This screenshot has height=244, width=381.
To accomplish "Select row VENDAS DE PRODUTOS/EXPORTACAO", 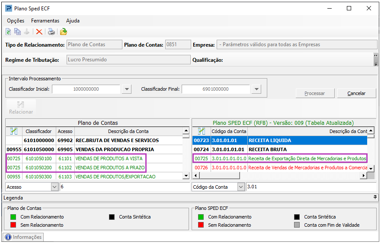I will pos(94,177).
